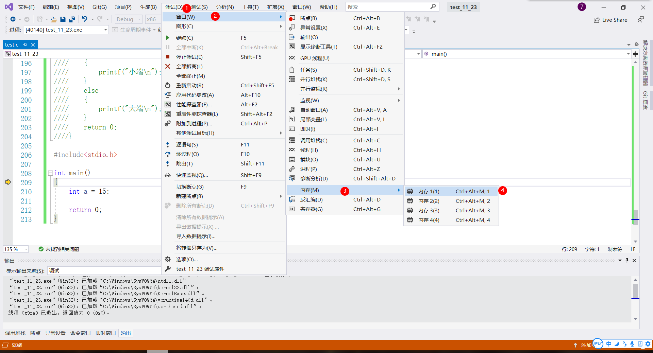The width and height of the screenshot is (653, 353).
Task: Toggle breakpoint via 切换断点(G) entry
Action: coord(224,187)
